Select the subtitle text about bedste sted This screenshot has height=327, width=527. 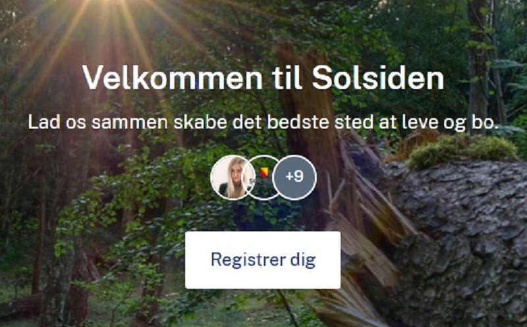[263, 122]
